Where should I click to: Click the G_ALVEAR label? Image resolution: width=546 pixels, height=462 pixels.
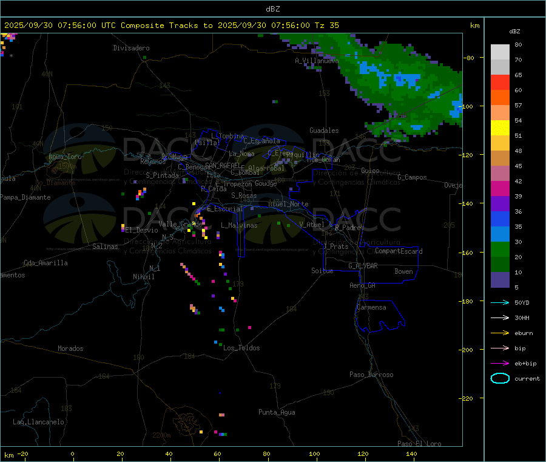(363, 266)
